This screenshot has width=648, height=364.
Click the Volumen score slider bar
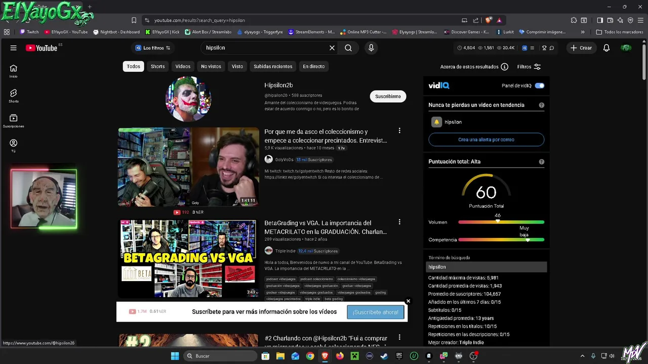501,222
